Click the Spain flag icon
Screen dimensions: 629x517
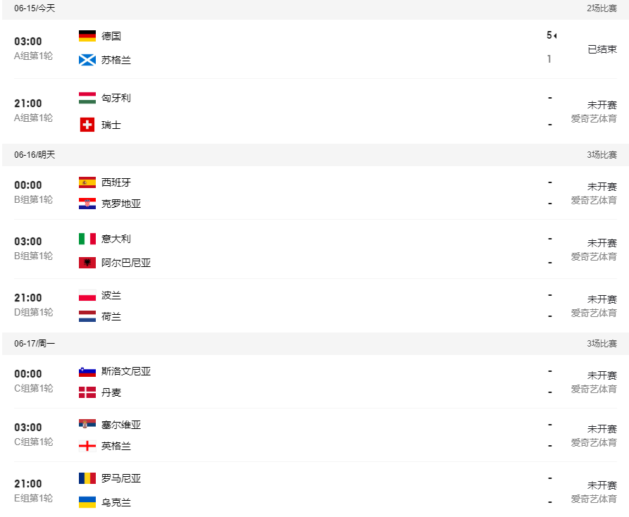[87, 182]
